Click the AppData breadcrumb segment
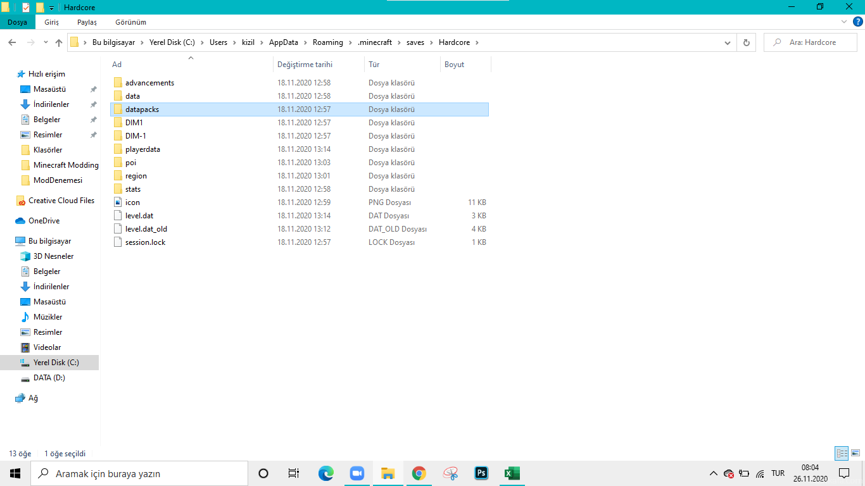 tap(284, 42)
